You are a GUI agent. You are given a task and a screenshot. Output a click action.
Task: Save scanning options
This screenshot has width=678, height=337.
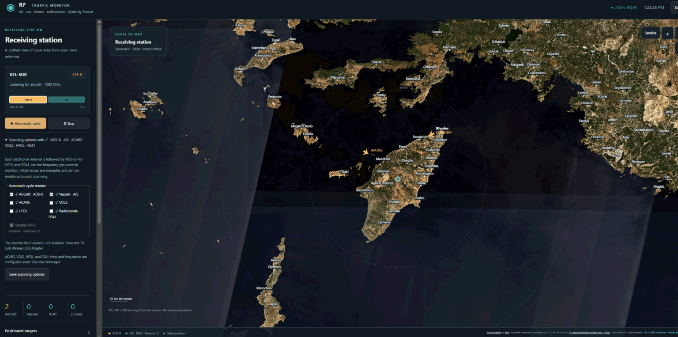(x=27, y=274)
